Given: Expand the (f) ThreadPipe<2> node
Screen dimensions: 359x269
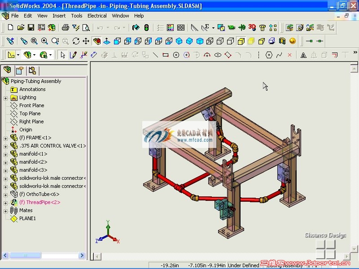Looking at the screenshot, I should [5, 203].
